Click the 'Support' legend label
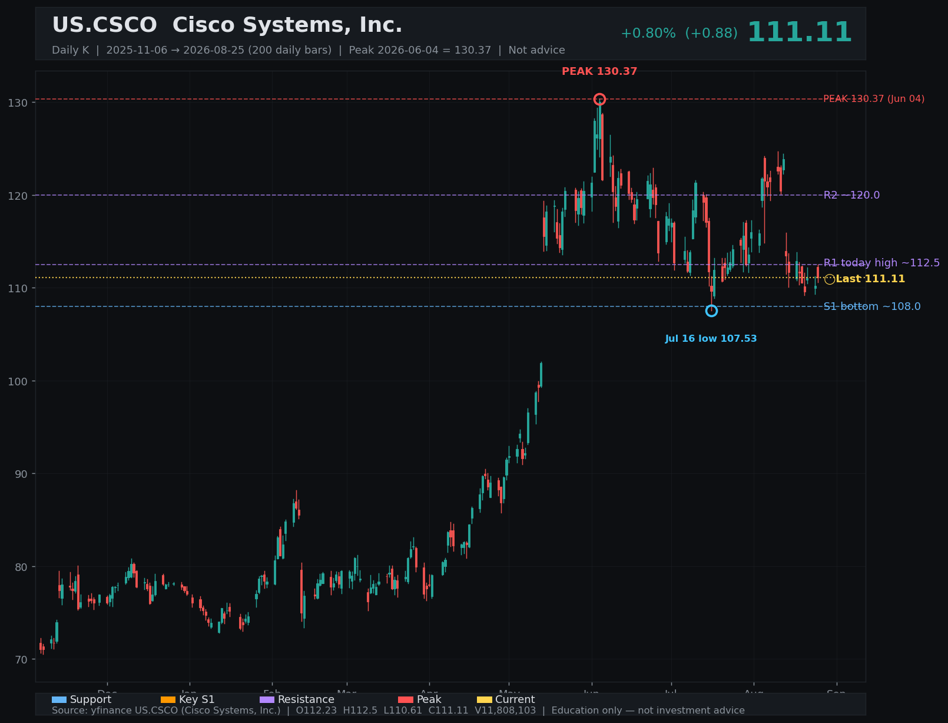The image size is (948, 723). click(91, 699)
